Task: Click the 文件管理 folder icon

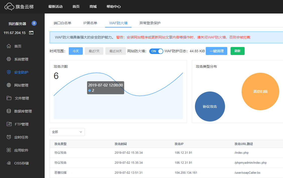Action: [9, 98]
